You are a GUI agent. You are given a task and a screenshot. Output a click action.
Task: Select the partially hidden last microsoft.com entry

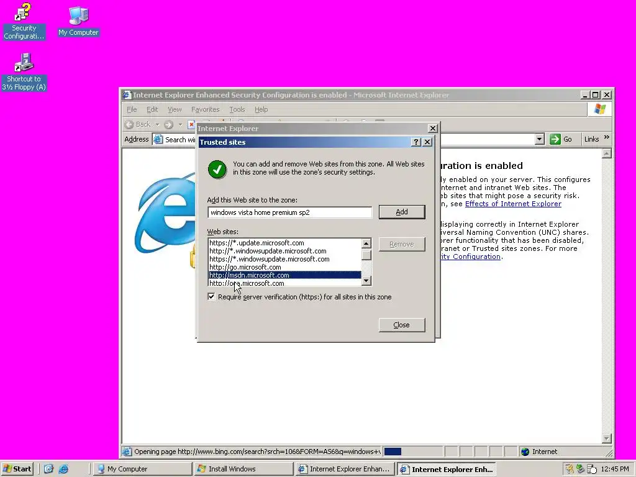[284, 283]
